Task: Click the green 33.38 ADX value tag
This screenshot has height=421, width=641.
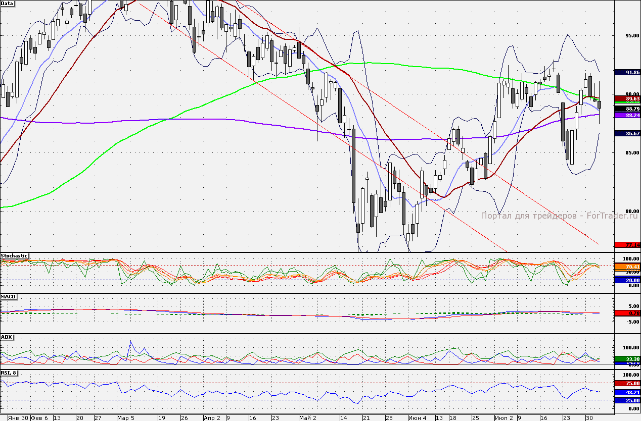Action: [627, 359]
